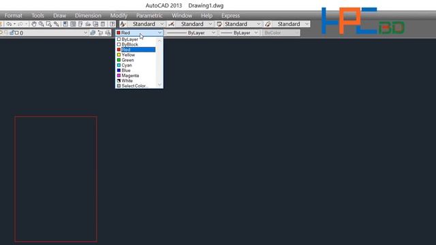Image resolution: width=436 pixels, height=245 pixels.
Task: Open the Parametric menu
Action: (149, 16)
